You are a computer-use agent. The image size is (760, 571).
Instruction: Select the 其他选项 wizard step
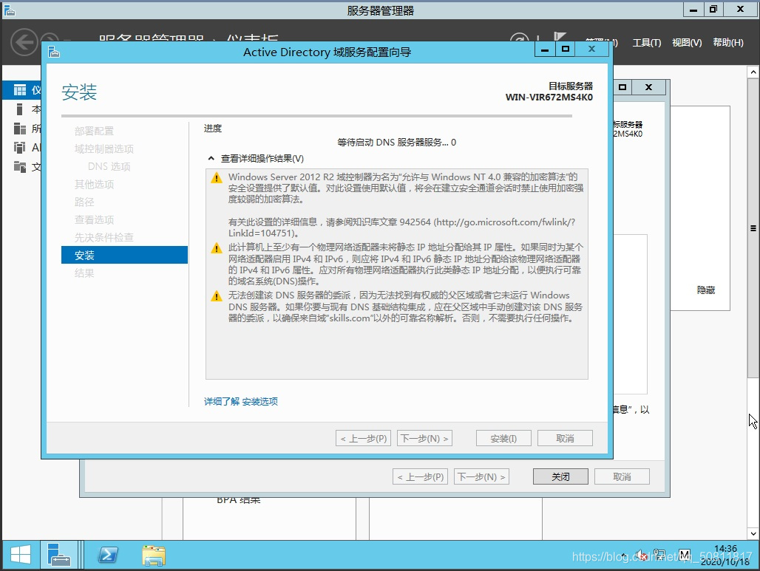click(x=94, y=184)
